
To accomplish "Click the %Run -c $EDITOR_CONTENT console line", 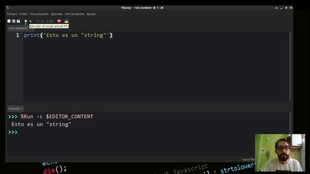I will coord(57,116).
